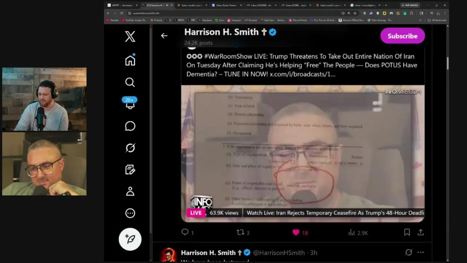Open the Poker Strategy bookmark
Viewport: 467px width, 263px height.
[380, 20]
